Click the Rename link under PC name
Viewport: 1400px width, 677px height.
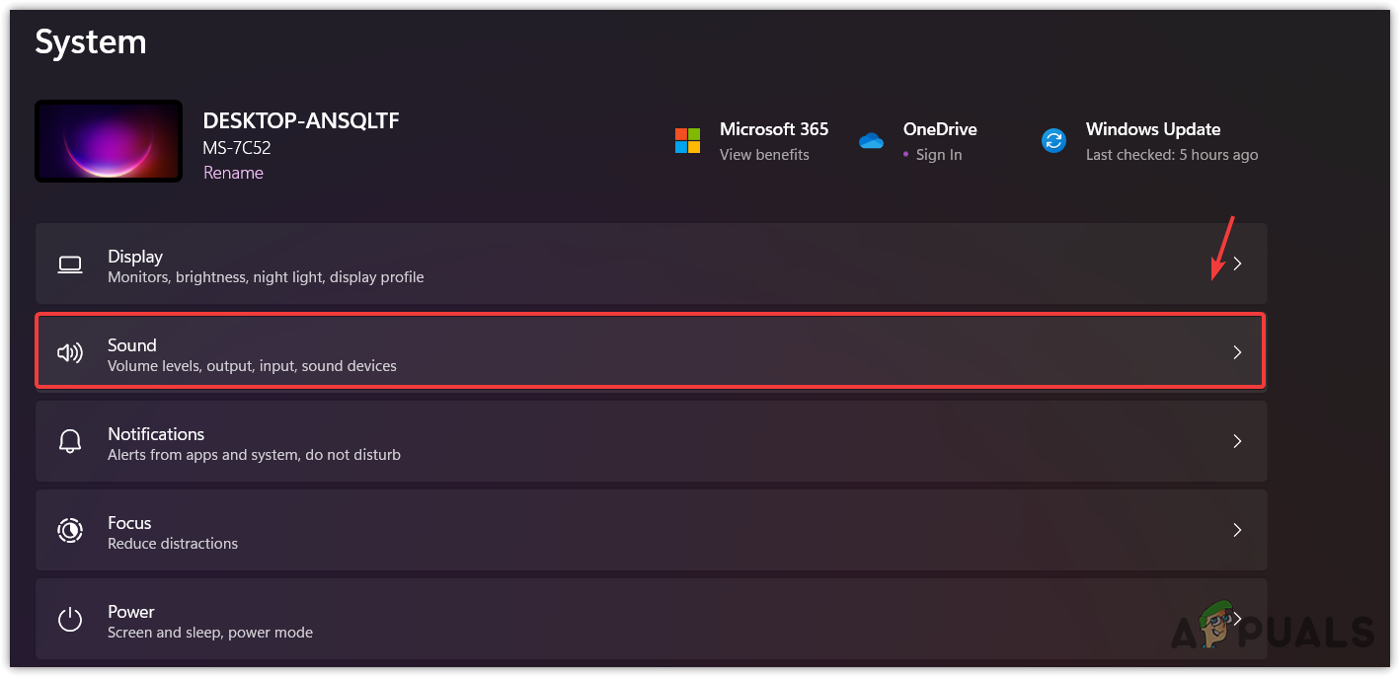pos(233,173)
